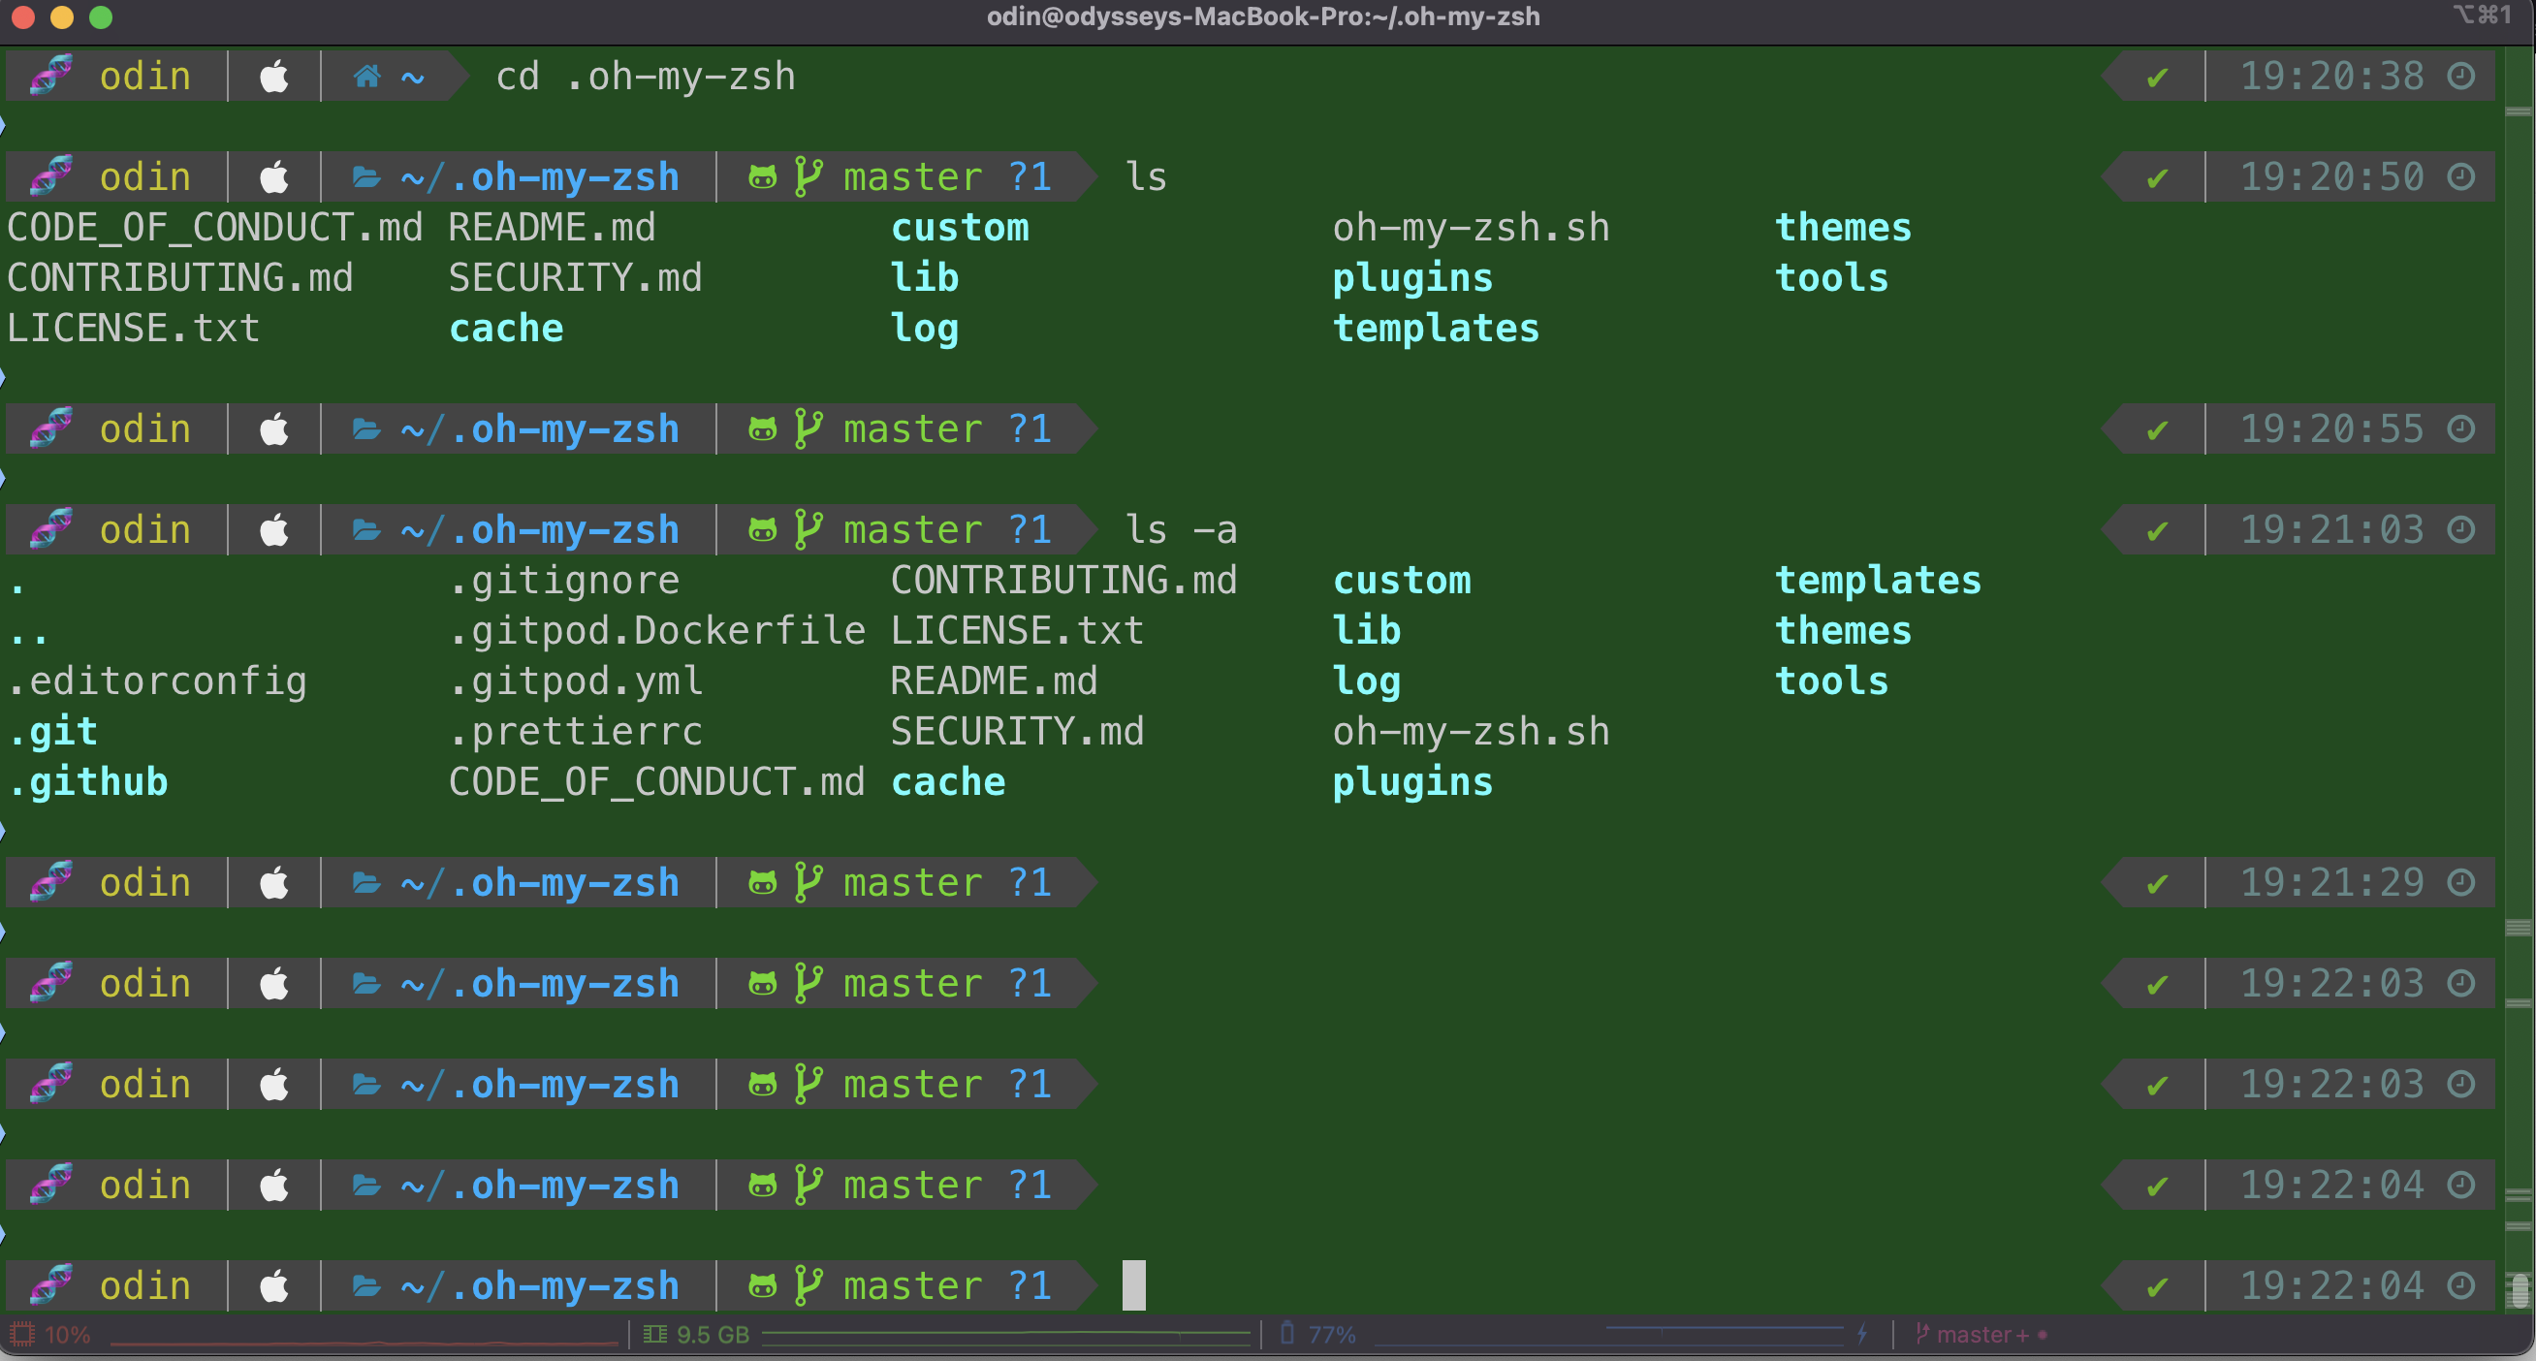Screen dimensions: 2536x1361
Task: Click the GitHub cat icon on the 19:20:50 prompt
Action: (762, 177)
